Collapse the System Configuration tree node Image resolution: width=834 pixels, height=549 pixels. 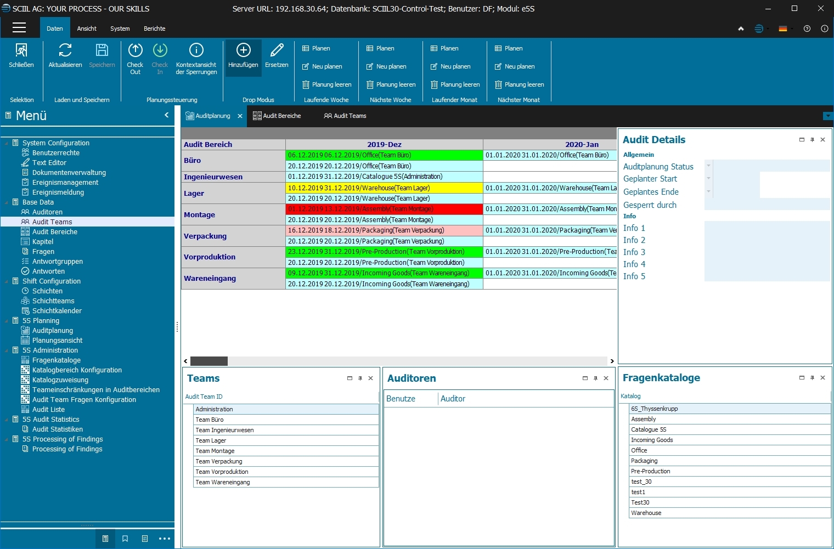click(x=7, y=143)
